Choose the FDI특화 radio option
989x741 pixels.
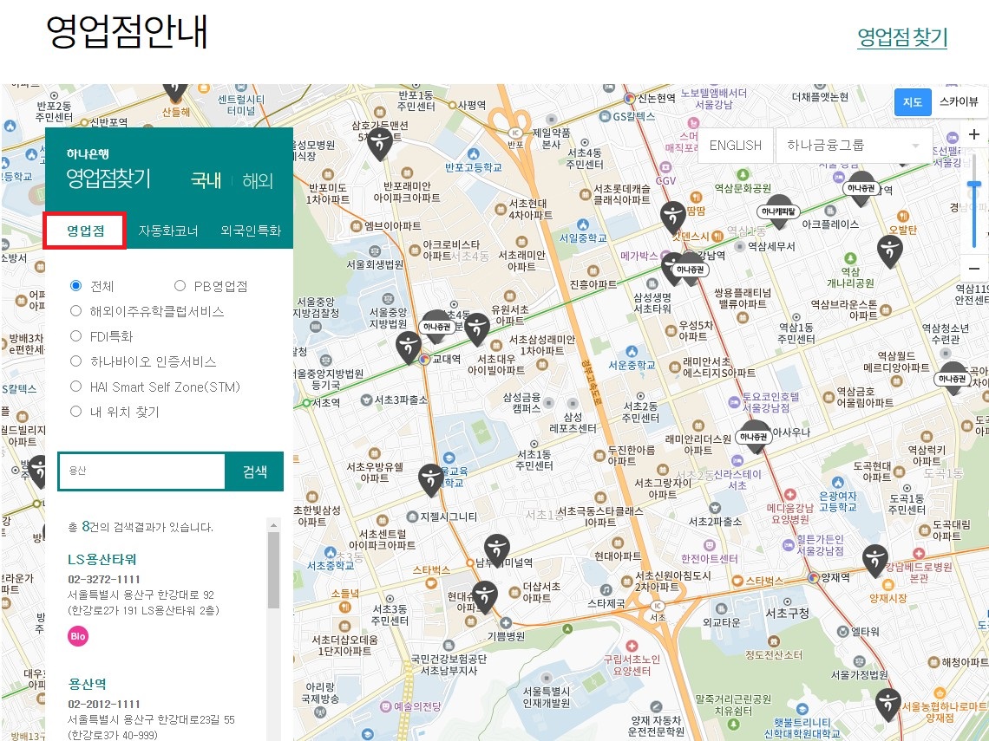tap(75, 336)
